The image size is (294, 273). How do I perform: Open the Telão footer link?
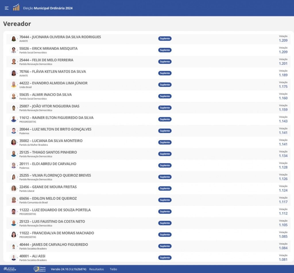coord(113,269)
